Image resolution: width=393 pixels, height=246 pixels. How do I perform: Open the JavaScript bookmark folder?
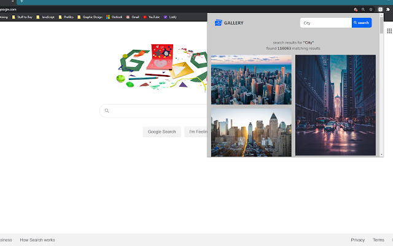point(45,17)
